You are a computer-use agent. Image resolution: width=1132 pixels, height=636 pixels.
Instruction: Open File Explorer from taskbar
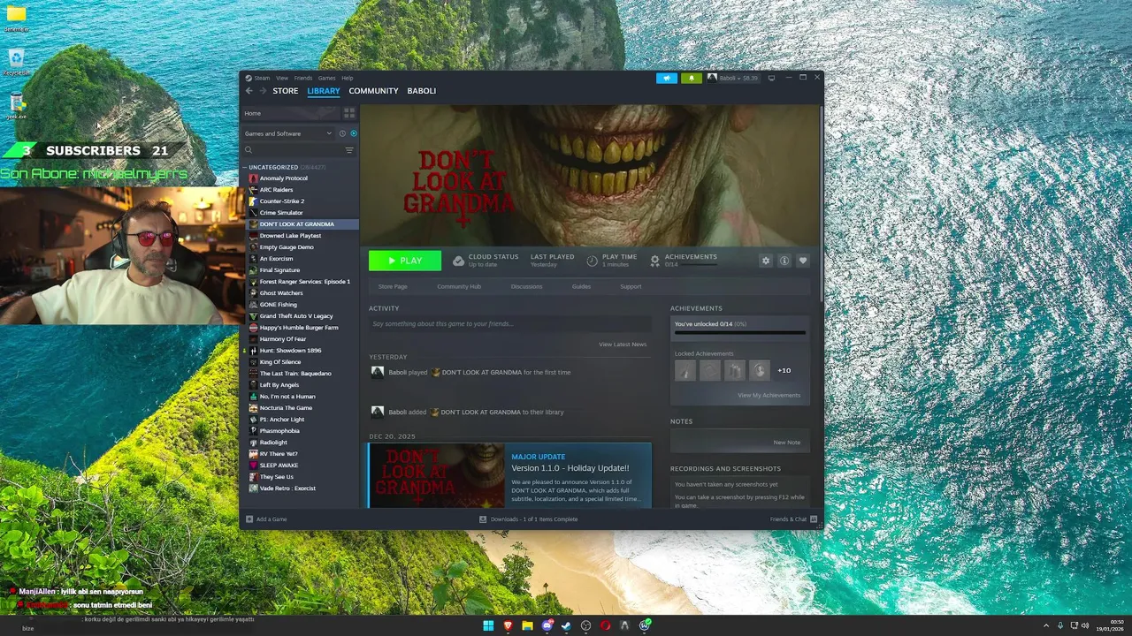coord(527,625)
